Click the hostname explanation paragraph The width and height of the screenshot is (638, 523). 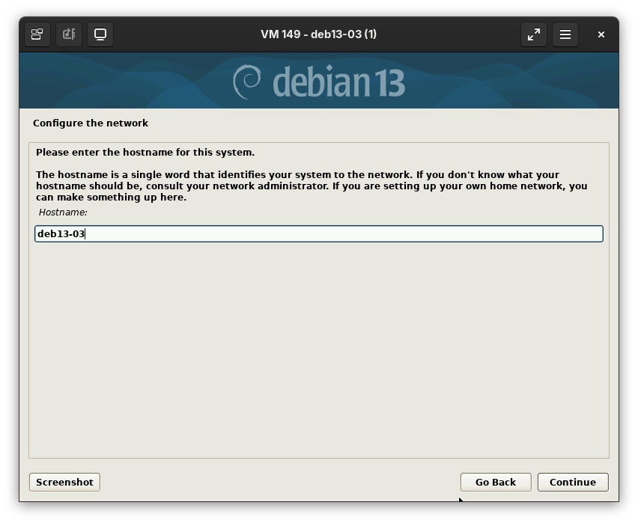pos(311,186)
